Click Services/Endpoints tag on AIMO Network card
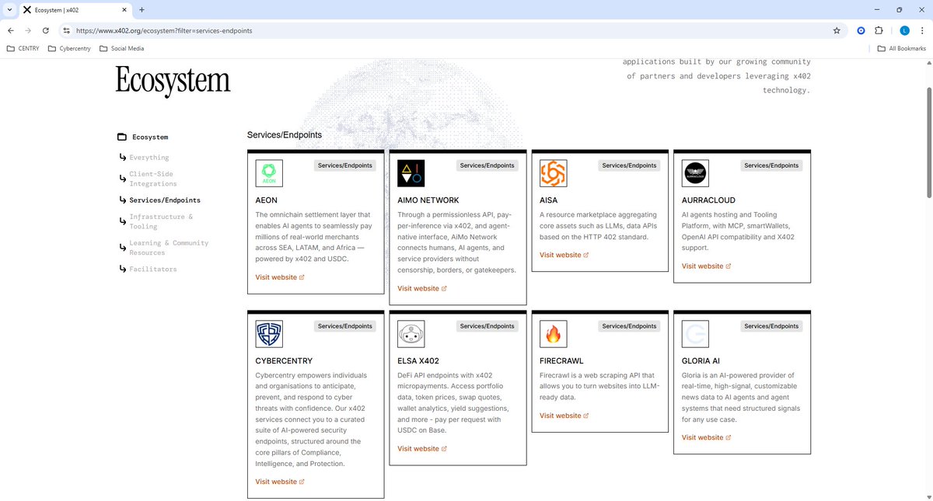The height and width of the screenshot is (501, 933). click(487, 165)
